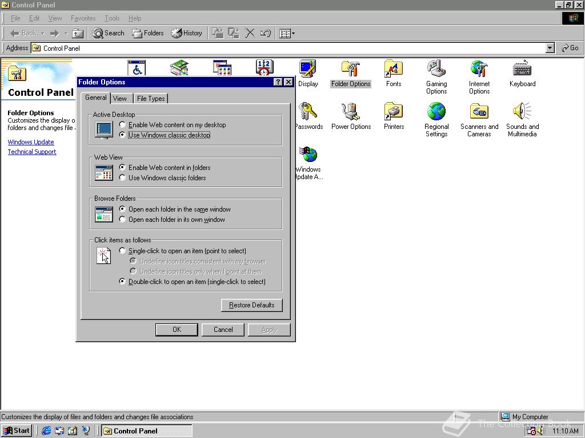The height and width of the screenshot is (438, 585).
Task: Click the Up folder toolbar icon
Action: coord(78,34)
